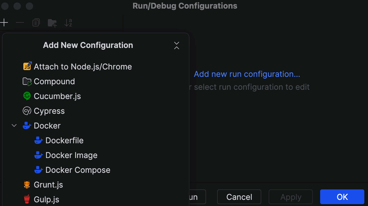This screenshot has height=206, width=368.
Task: Collapse the Docker tree node
Action: (x=13, y=125)
